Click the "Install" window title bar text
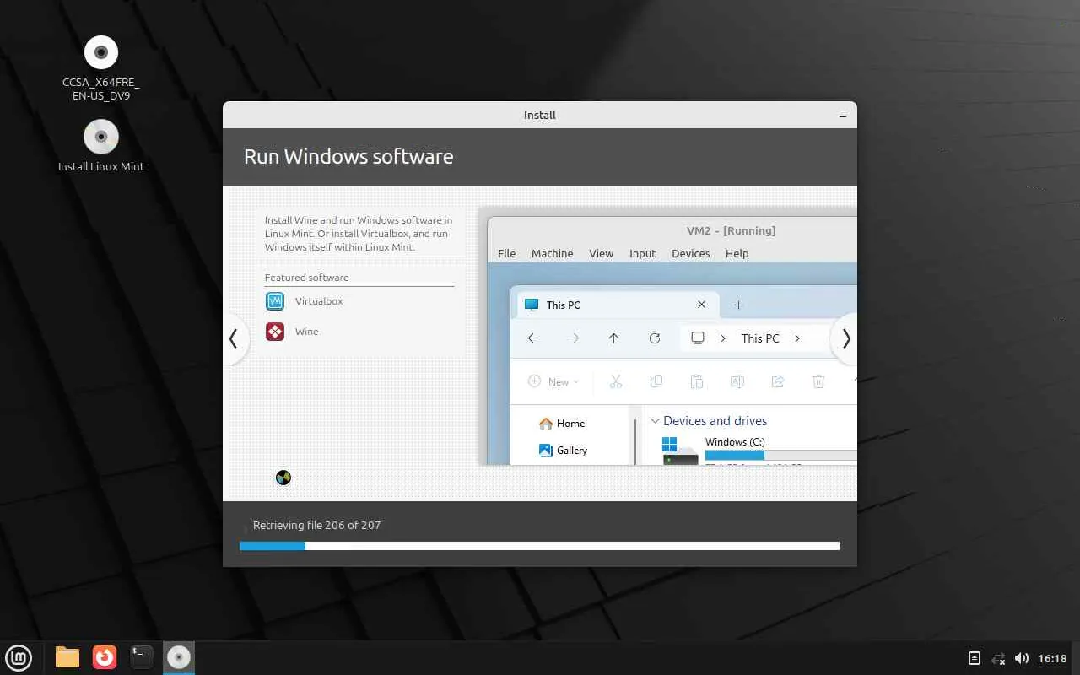The image size is (1080, 675). pos(540,115)
